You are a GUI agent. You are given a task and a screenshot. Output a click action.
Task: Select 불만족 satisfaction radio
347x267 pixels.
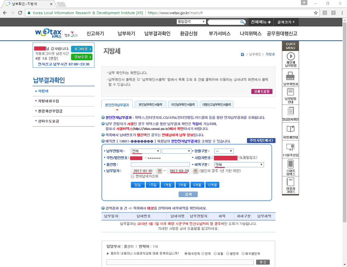point(227,253)
